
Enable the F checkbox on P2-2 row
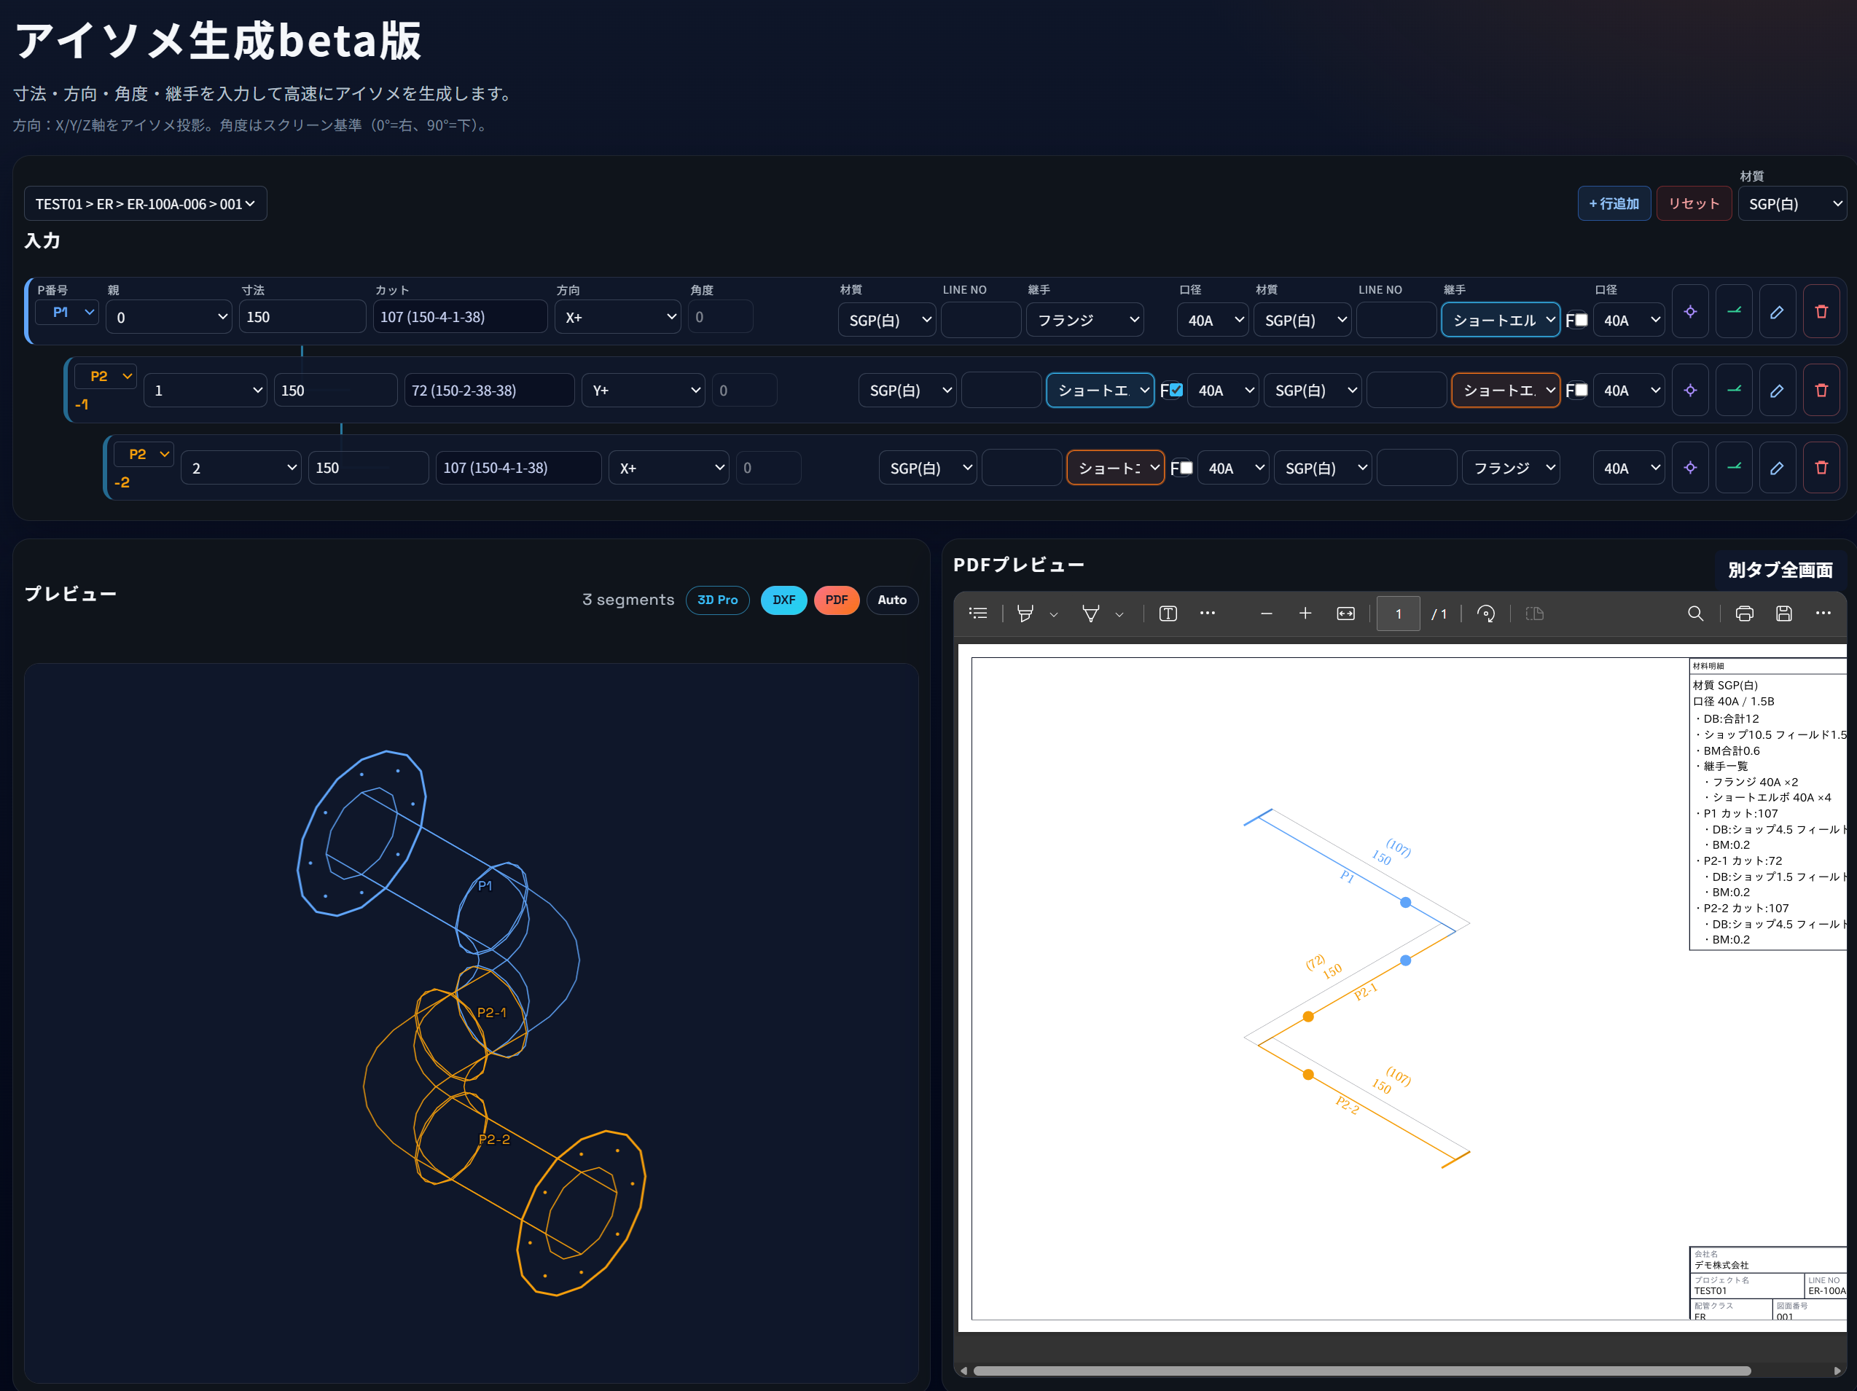(1186, 468)
